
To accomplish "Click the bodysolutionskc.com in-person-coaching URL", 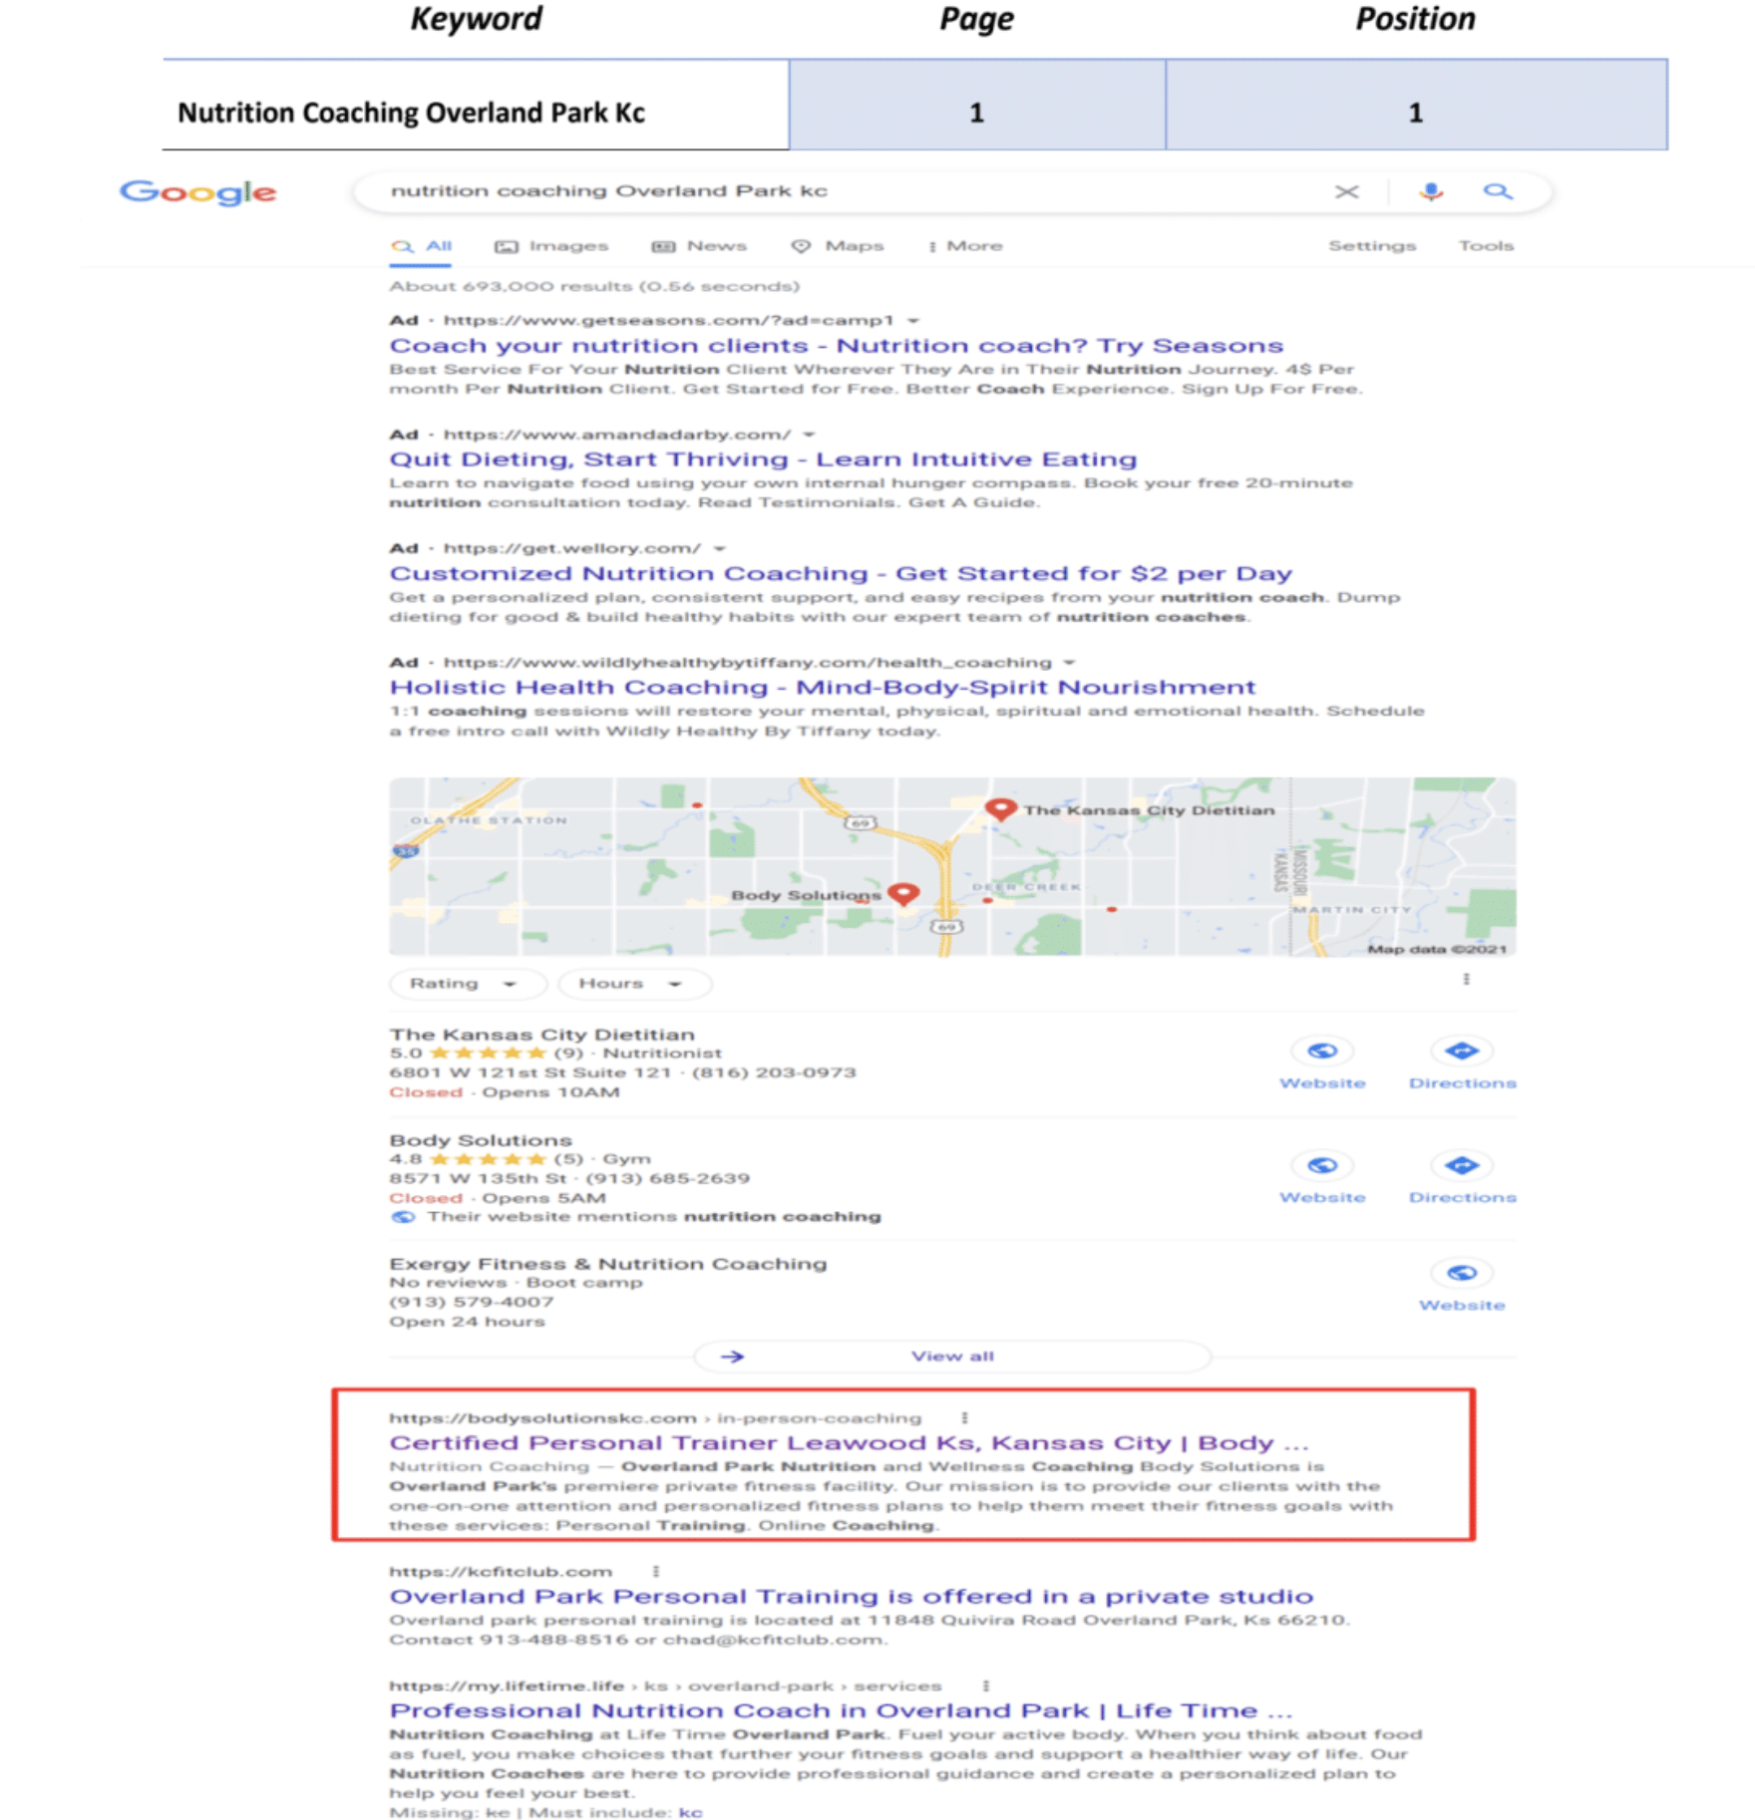I will pyautogui.click(x=655, y=1418).
